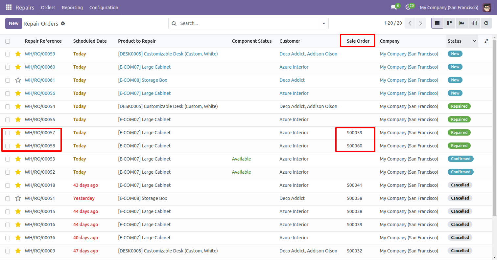Click the New repair order button
The height and width of the screenshot is (260, 497).
coord(13,23)
